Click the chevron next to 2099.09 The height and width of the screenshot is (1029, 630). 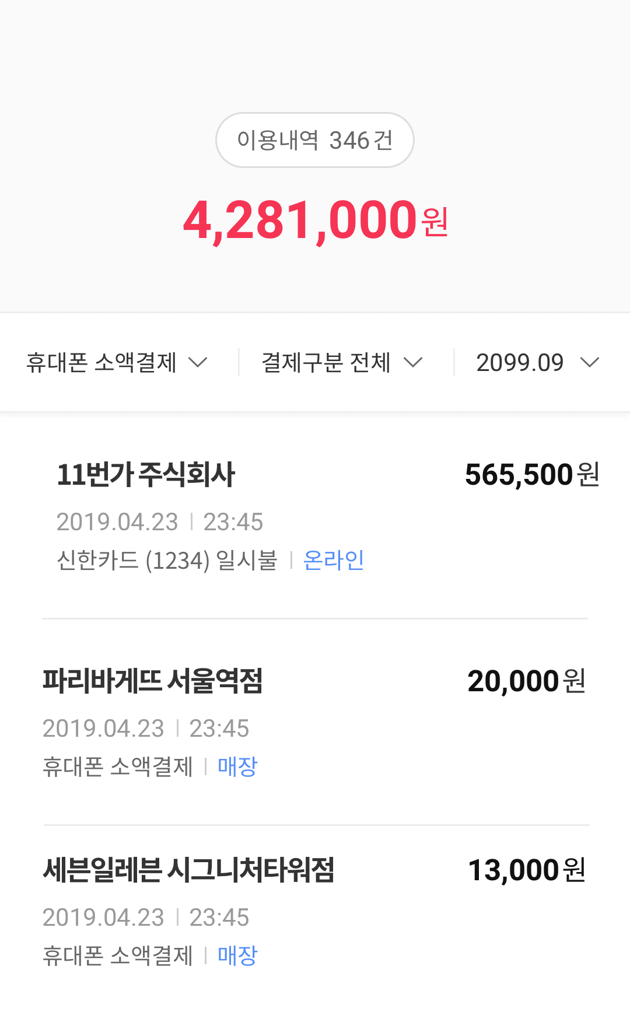590,363
